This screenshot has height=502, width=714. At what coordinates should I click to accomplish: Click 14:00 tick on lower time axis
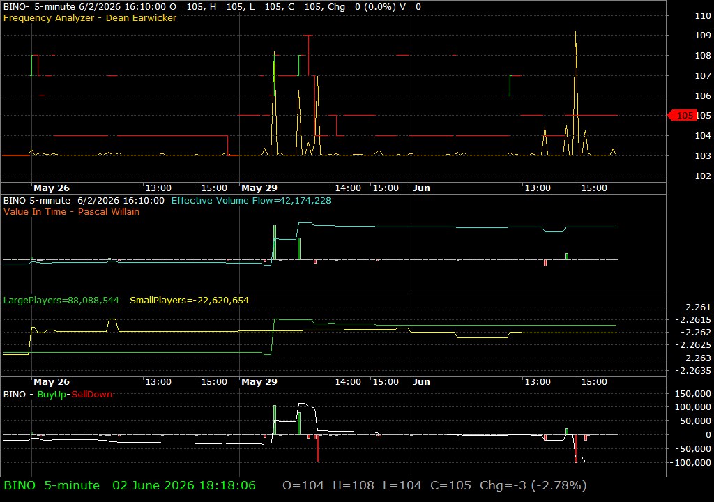pyautogui.click(x=348, y=382)
